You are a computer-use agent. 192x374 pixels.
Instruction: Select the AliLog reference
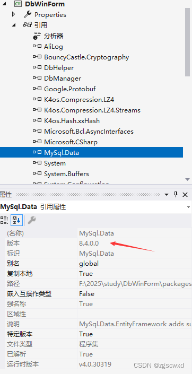54,47
